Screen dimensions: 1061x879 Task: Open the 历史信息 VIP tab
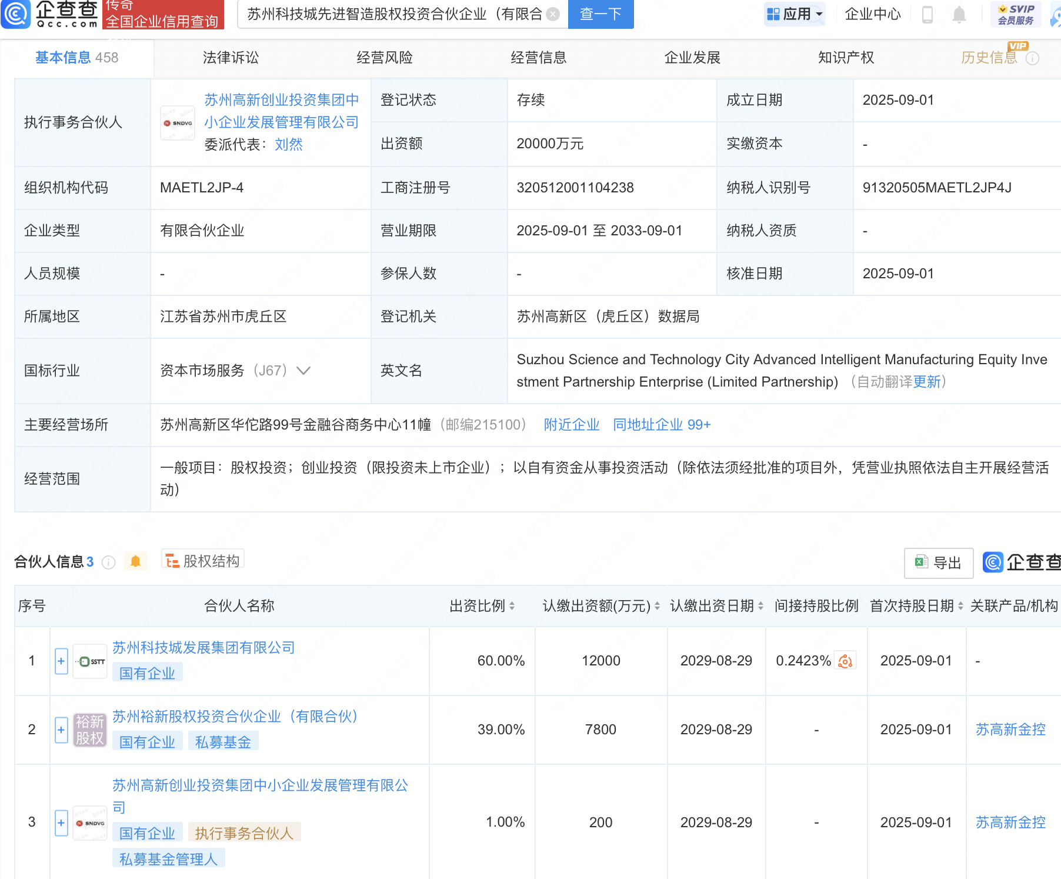989,58
